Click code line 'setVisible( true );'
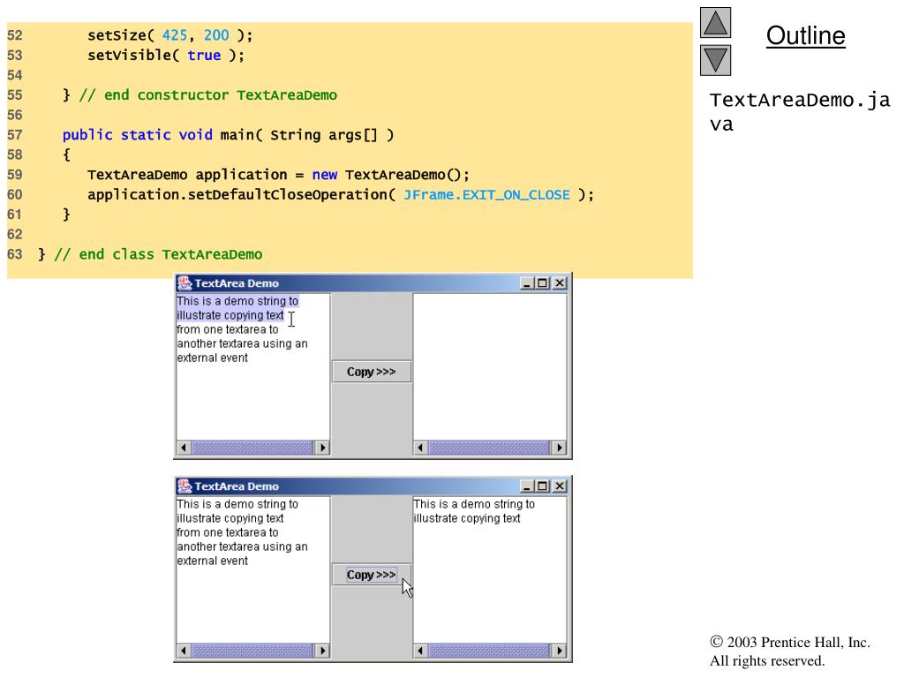The image size is (904, 678). click(x=166, y=56)
